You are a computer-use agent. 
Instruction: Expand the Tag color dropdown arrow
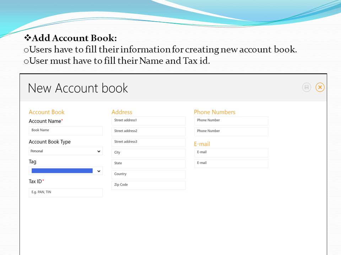click(x=99, y=171)
